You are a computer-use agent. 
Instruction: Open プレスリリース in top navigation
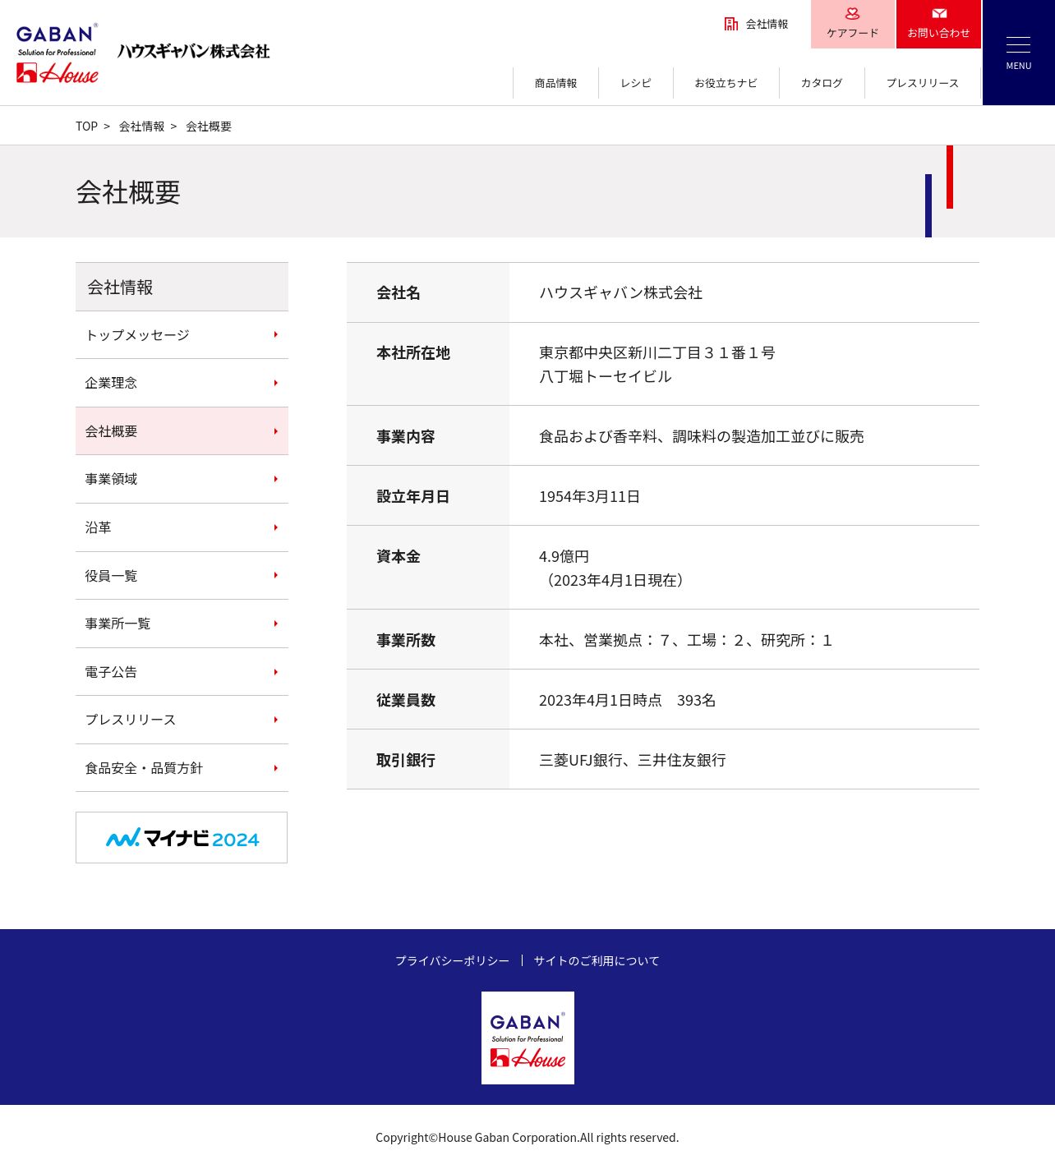[923, 83]
